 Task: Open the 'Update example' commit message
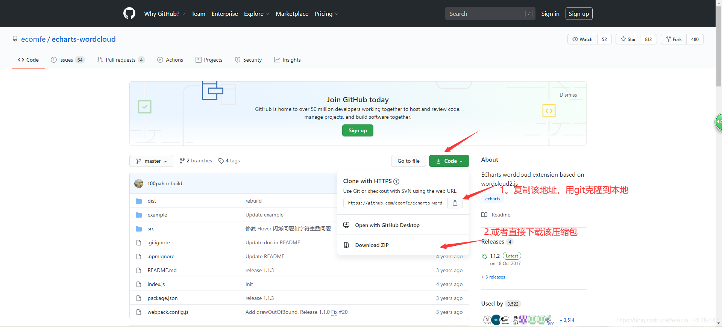pos(264,215)
